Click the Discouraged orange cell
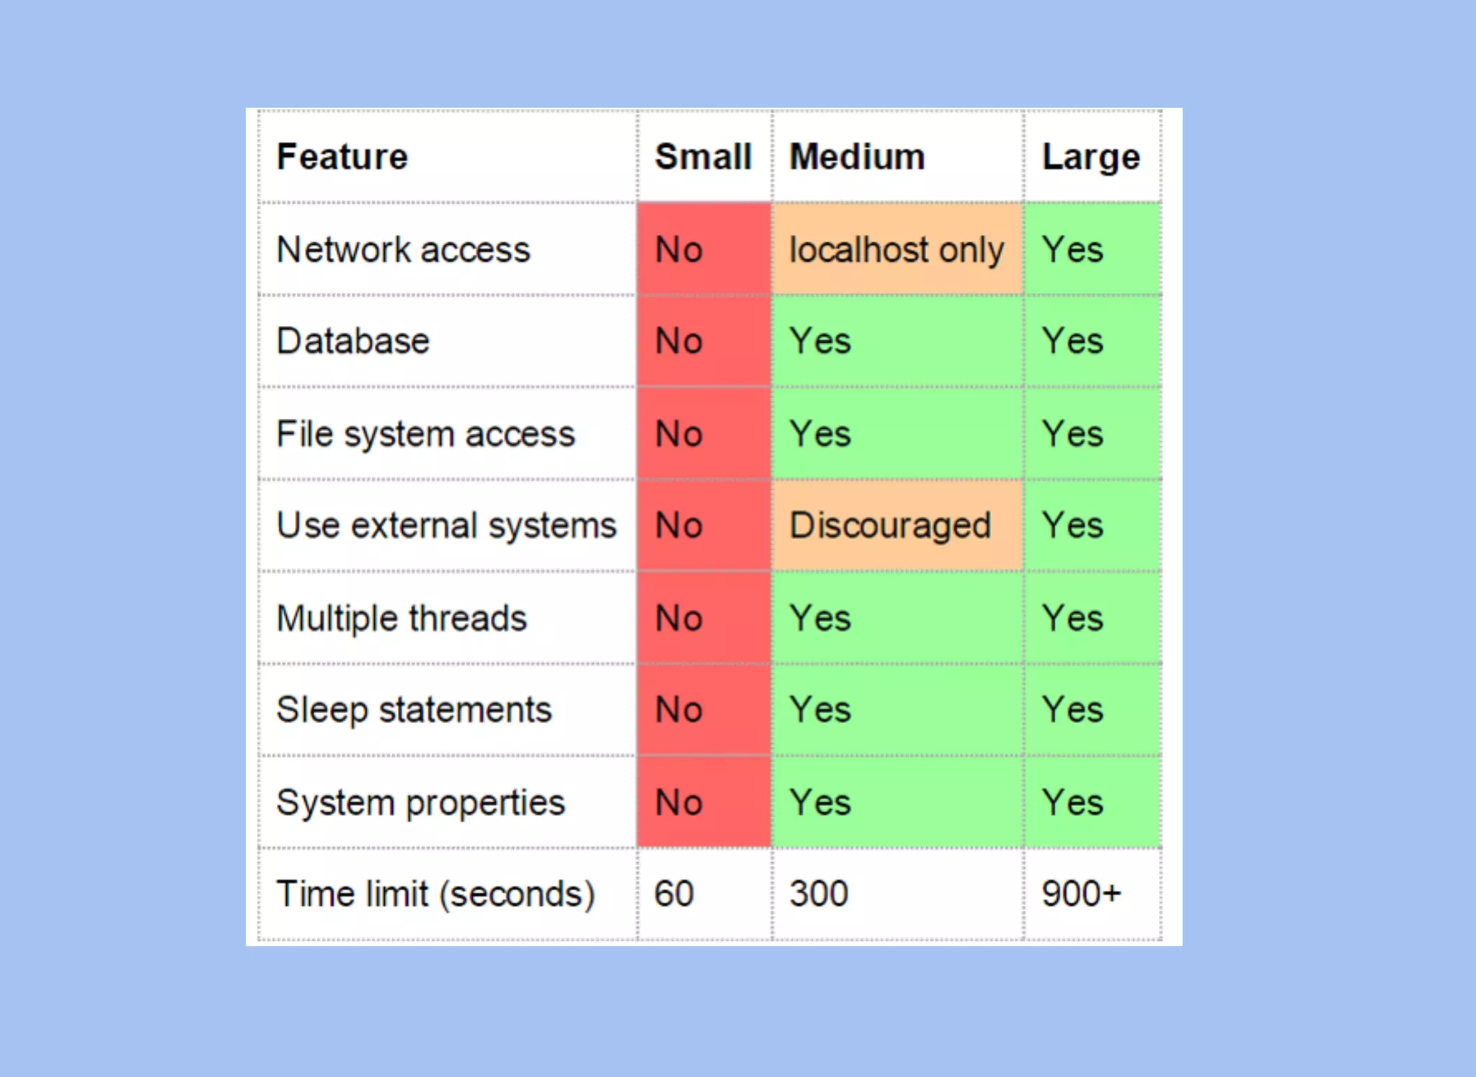Viewport: 1476px width, 1077px height. tap(897, 526)
